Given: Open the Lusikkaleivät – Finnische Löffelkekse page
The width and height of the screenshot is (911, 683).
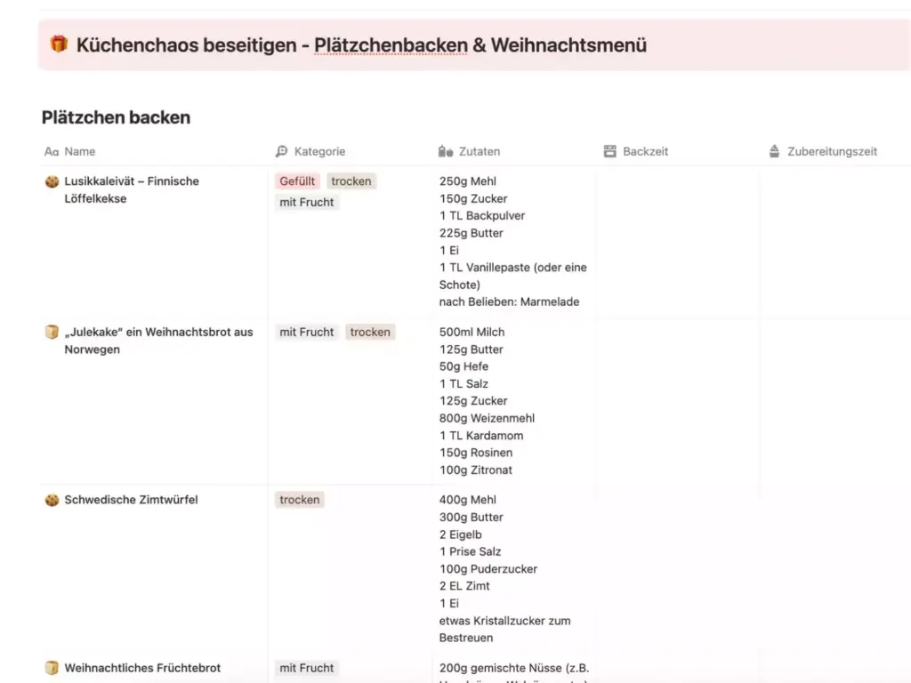Looking at the screenshot, I should (x=132, y=181).
